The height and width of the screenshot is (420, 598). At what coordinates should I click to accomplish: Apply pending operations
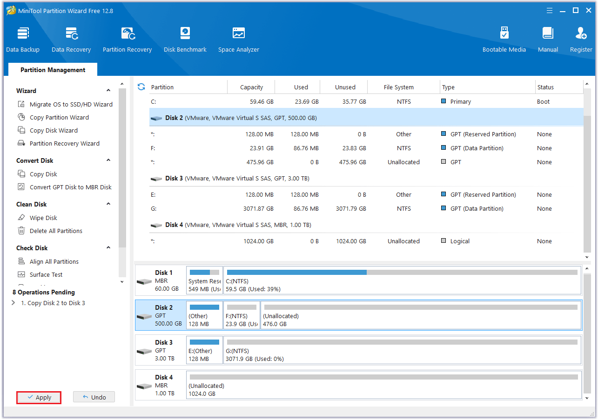[x=39, y=398]
